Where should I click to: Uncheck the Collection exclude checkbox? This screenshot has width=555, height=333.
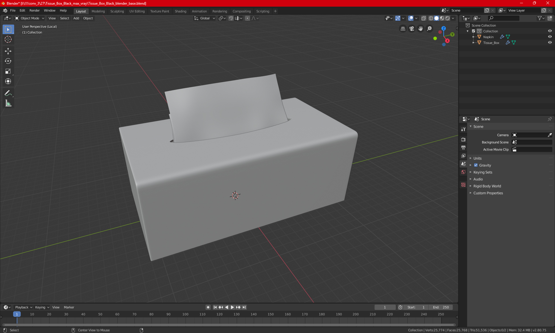(x=473, y=31)
